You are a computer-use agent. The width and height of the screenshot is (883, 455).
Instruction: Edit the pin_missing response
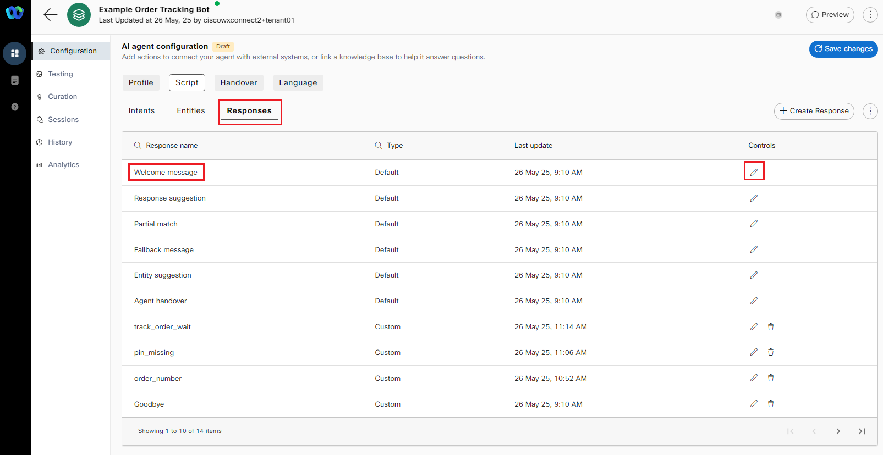click(x=754, y=352)
